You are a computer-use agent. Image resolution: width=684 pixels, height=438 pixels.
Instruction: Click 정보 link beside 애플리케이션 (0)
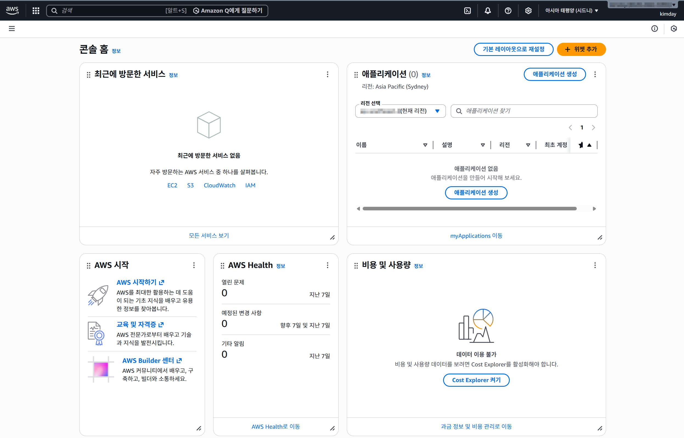(x=426, y=75)
